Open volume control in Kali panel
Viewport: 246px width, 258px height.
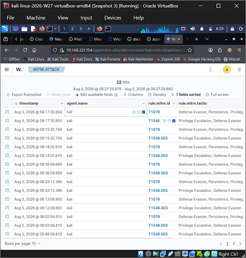pos(192,29)
